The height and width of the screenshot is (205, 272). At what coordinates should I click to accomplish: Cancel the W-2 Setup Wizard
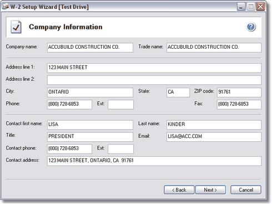click(x=246, y=190)
